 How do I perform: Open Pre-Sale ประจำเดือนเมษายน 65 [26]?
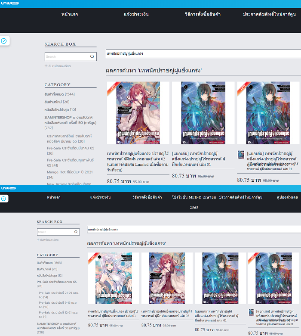tap(56, 284)
